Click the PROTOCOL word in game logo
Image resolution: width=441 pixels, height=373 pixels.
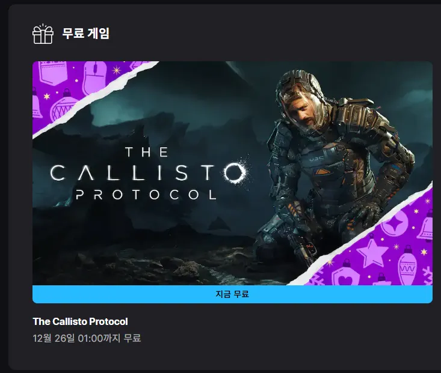(x=146, y=195)
